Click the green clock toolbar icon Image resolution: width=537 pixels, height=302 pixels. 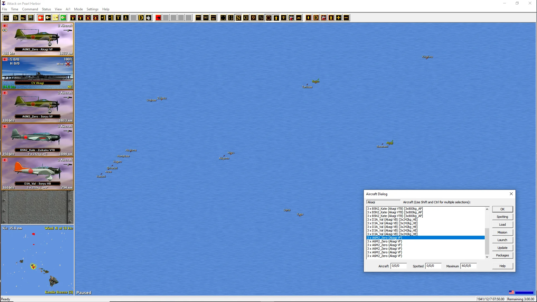click(x=63, y=18)
